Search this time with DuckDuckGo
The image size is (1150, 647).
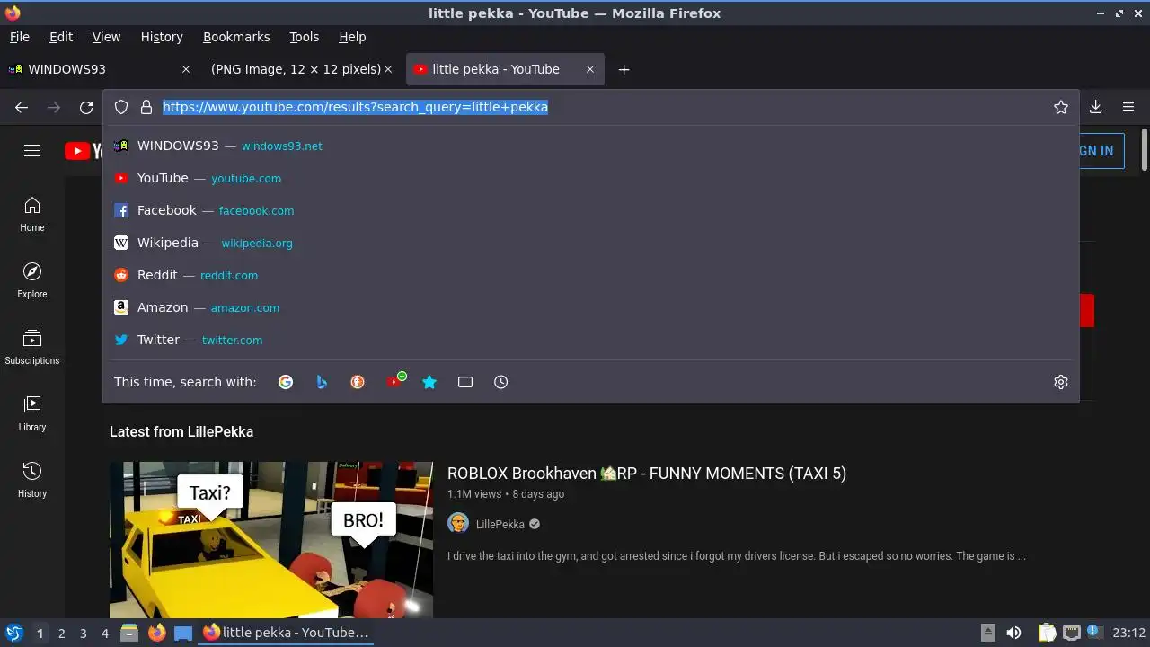click(358, 382)
